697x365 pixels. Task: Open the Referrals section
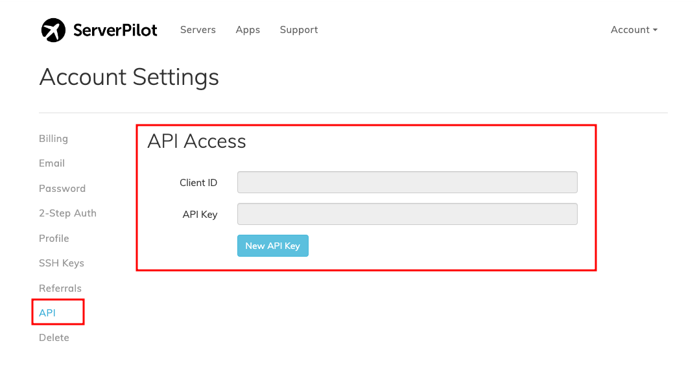click(60, 288)
